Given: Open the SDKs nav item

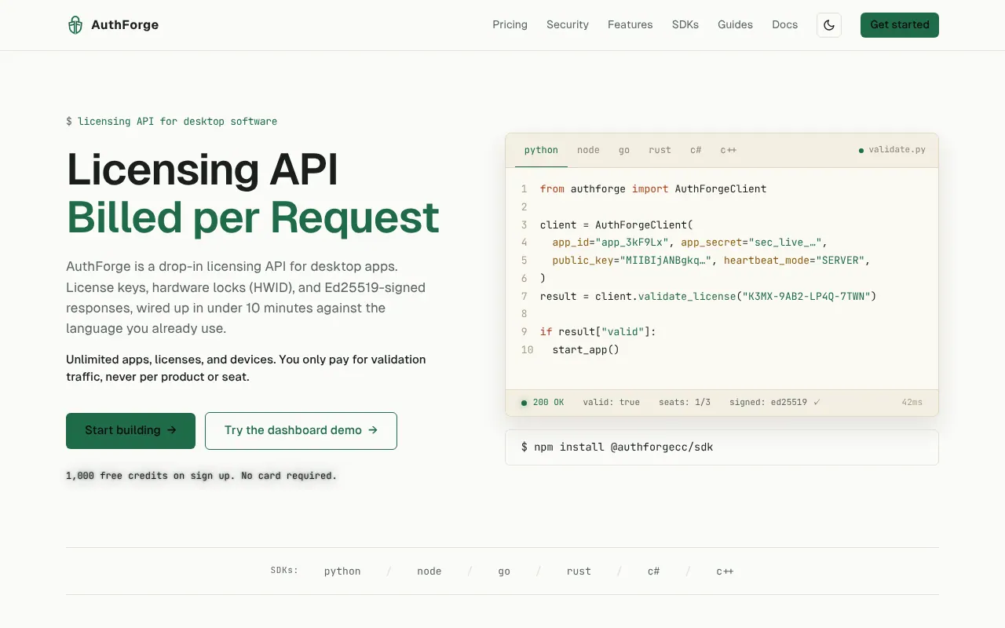Looking at the screenshot, I should pyautogui.click(x=685, y=25).
